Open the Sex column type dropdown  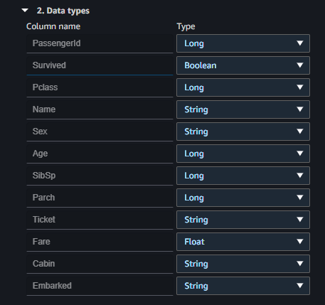pos(243,132)
